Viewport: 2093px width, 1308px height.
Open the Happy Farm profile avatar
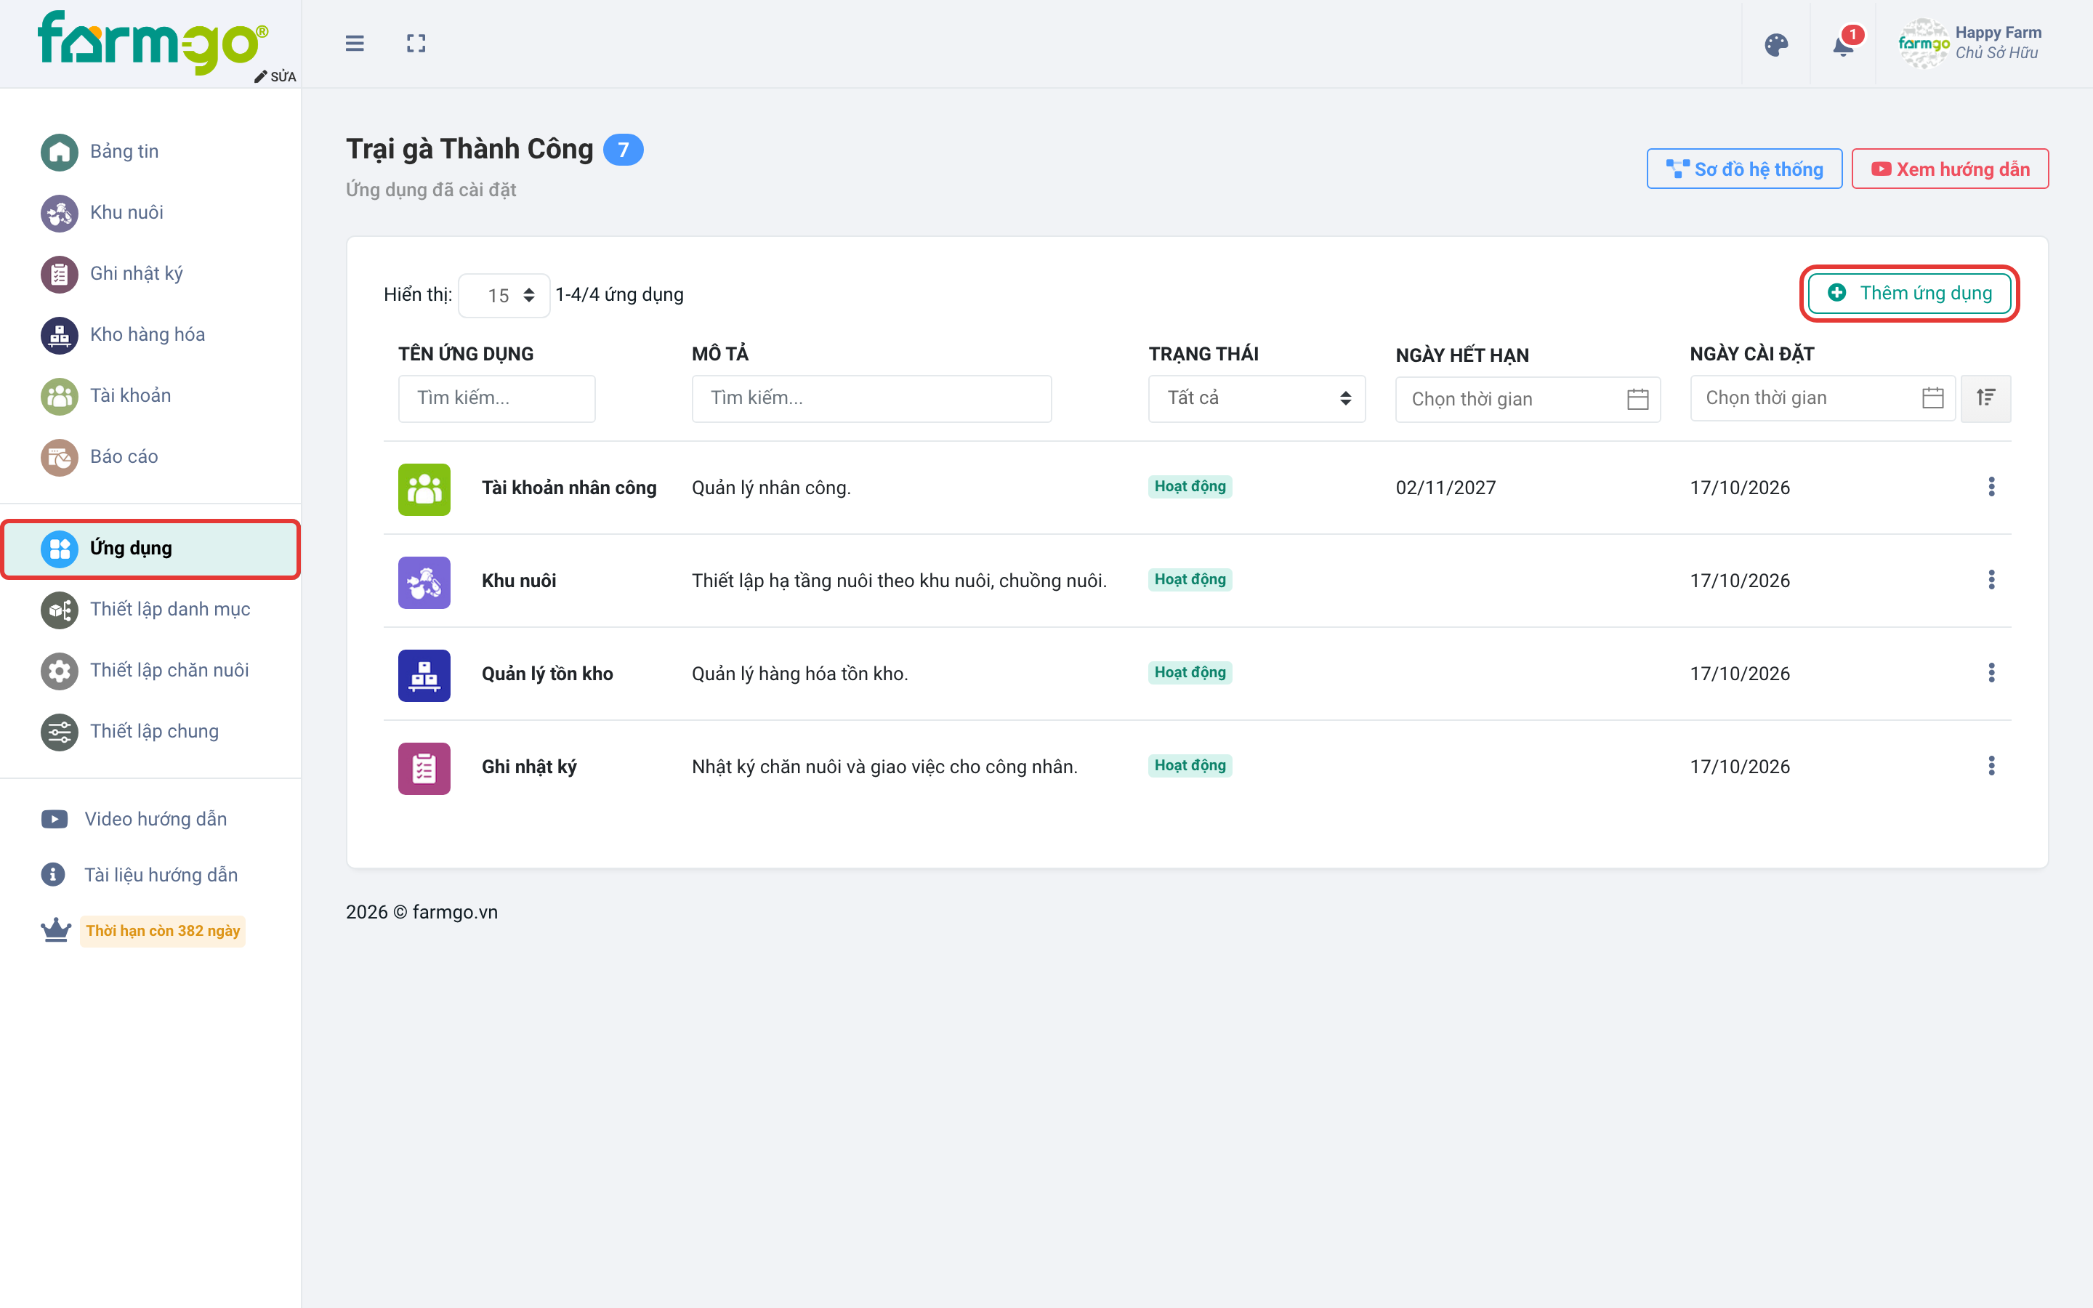tap(1924, 44)
